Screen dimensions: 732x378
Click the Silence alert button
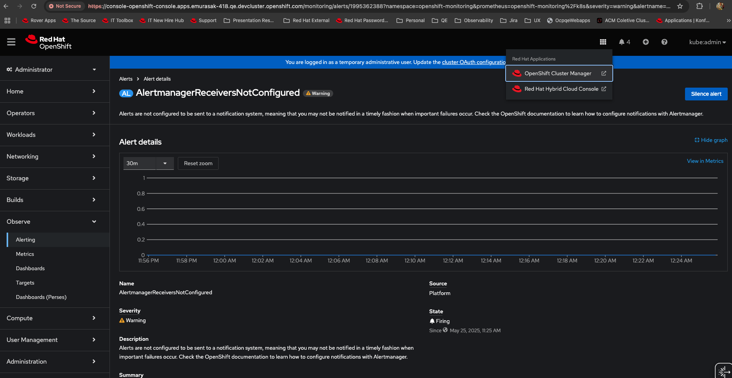pyautogui.click(x=706, y=94)
